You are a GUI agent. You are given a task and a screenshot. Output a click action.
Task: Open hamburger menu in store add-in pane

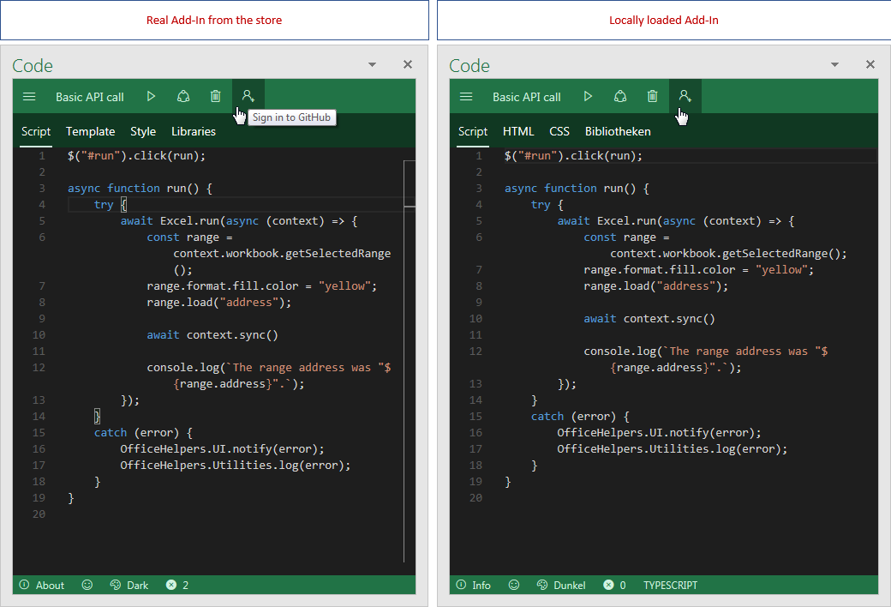click(x=29, y=97)
